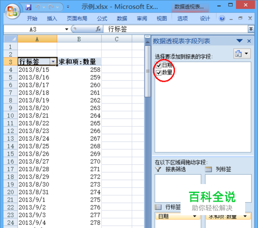Open Customize Quick Access Toolbar dropdown
258x228 pixels.
[x=68, y=7]
